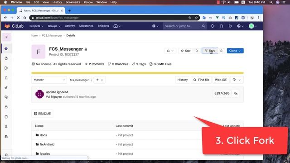The height and width of the screenshot is (163, 290).
Task: Open master branch selector dropdown
Action: 49,80
